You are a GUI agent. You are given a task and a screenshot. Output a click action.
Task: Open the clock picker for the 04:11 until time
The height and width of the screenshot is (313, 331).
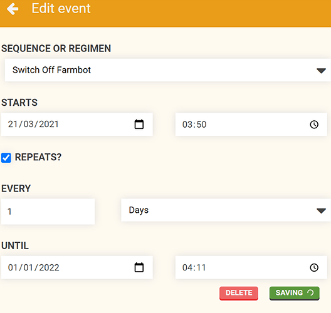(x=314, y=267)
